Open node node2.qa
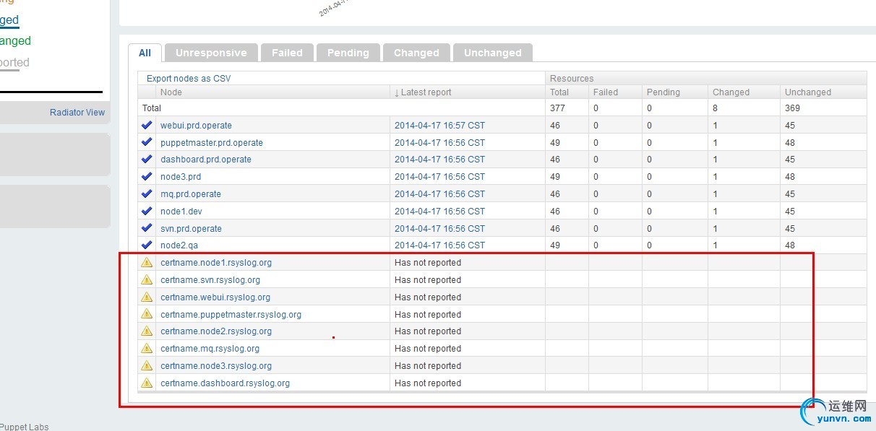Viewport: 876px width, 431px height. coord(179,245)
